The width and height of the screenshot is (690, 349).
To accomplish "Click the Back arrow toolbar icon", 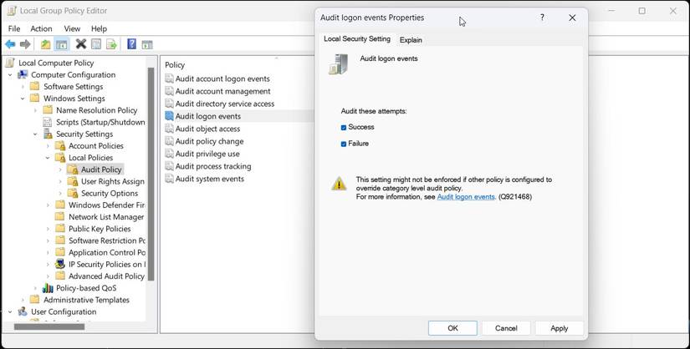I will click(10, 44).
